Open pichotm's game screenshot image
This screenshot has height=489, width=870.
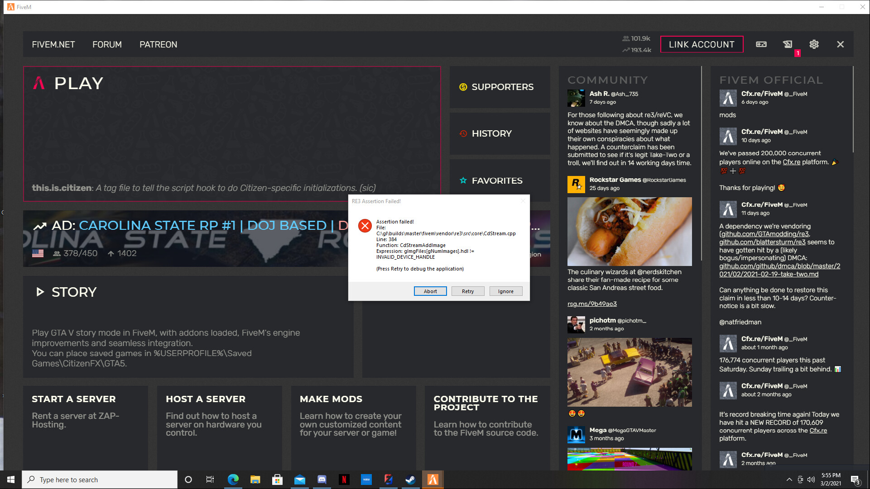pyautogui.click(x=630, y=372)
